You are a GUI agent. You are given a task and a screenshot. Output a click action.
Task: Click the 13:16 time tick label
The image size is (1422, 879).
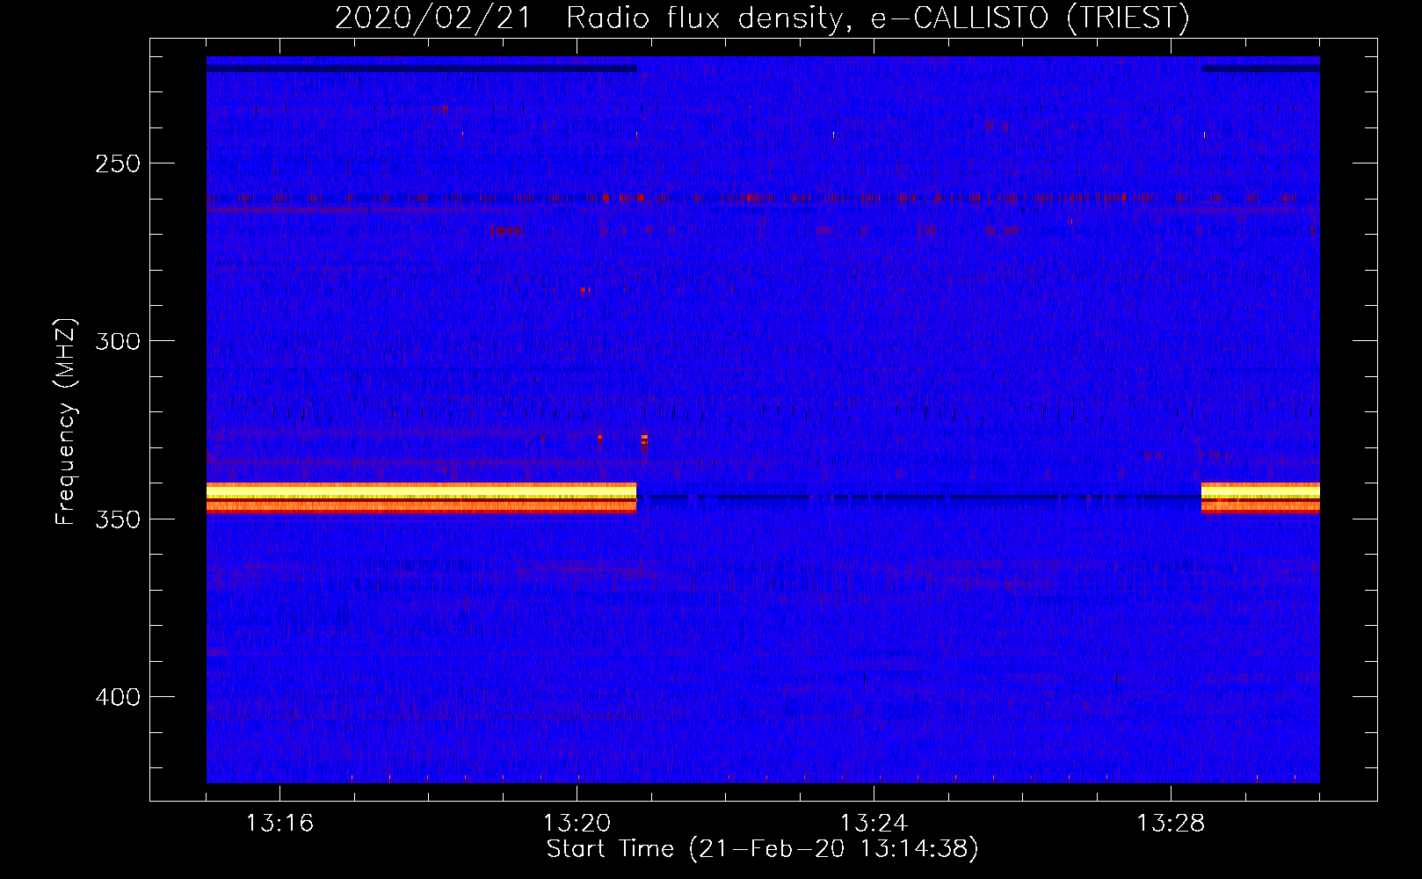tap(279, 824)
